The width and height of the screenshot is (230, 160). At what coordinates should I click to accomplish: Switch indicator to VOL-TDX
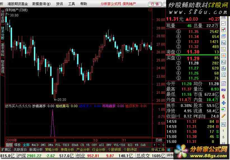[x=119, y=145]
